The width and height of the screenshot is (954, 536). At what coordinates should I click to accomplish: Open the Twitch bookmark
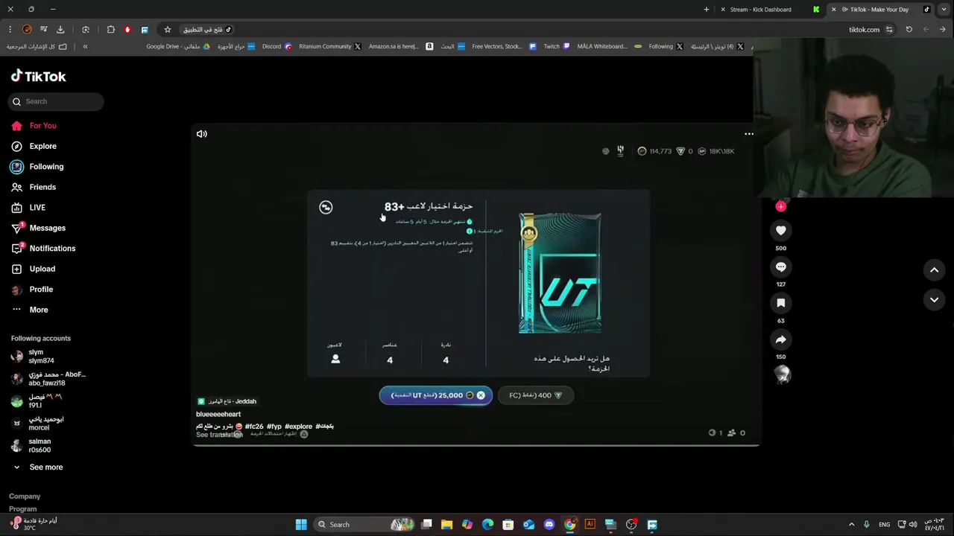click(x=556, y=46)
